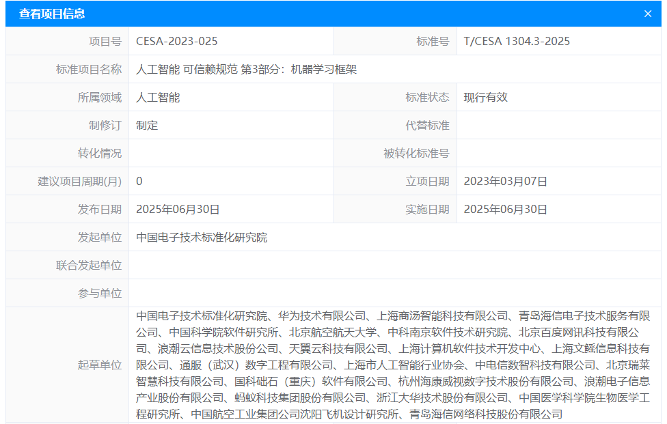
Task: Select project number CESA-2023-025
Action: click(x=176, y=41)
